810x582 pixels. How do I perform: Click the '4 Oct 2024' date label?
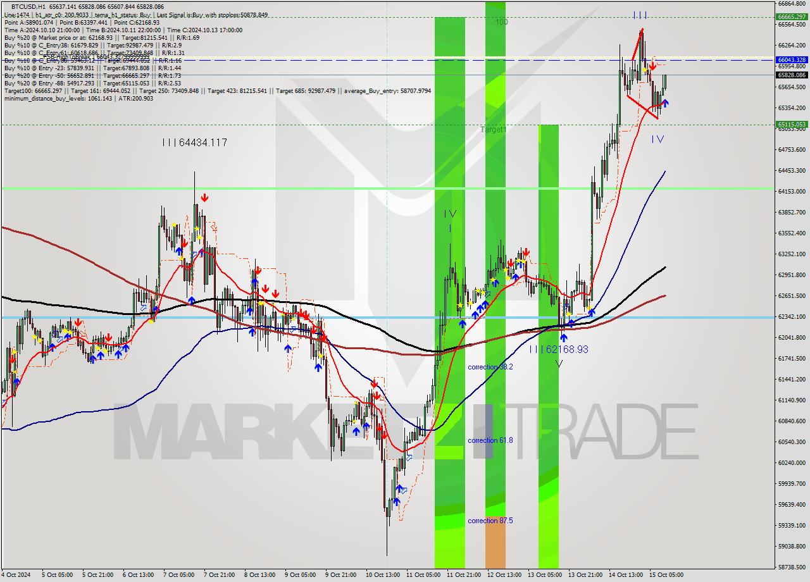[x=16, y=575]
